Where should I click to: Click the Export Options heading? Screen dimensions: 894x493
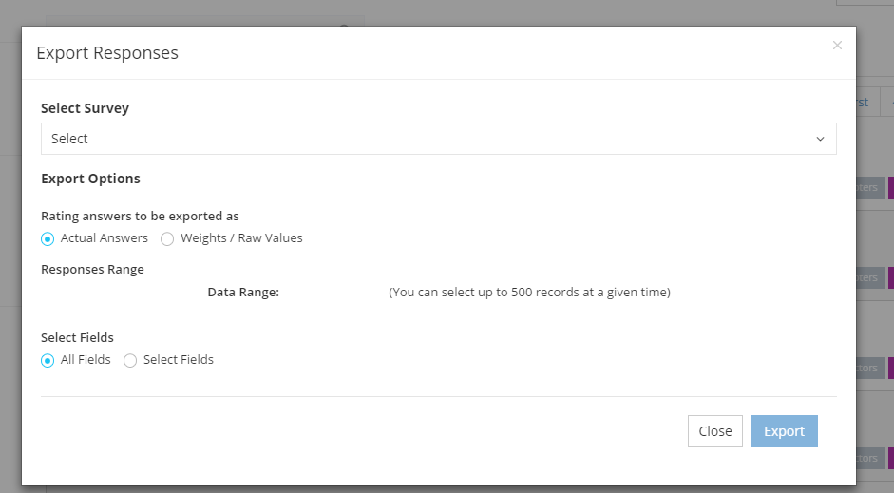(90, 179)
